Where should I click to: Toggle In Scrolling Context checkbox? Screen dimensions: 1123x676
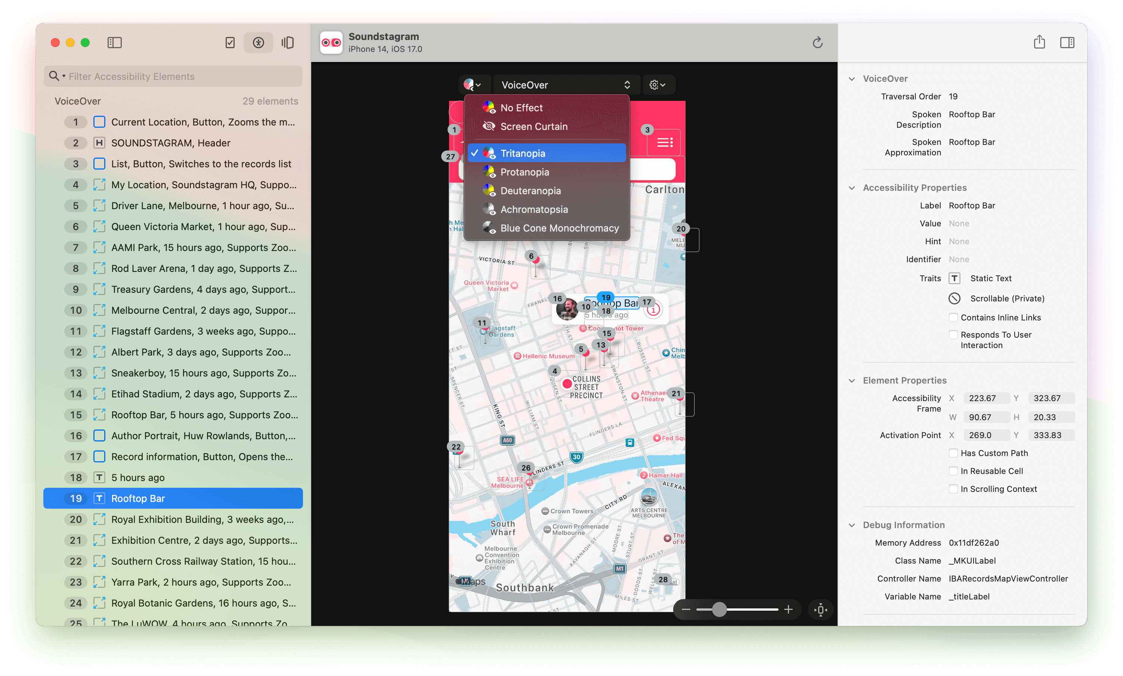pyautogui.click(x=953, y=489)
